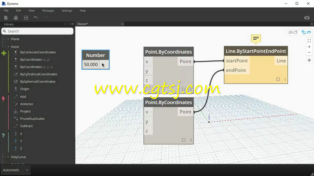Click the question mark Query category icon
Viewport: 314px width, 176px height.
coord(4,135)
